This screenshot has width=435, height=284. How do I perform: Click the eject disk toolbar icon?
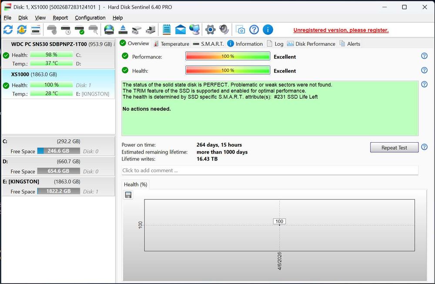tap(123, 30)
